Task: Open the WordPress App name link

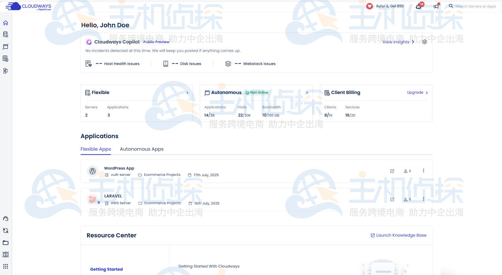Action: tap(119, 168)
